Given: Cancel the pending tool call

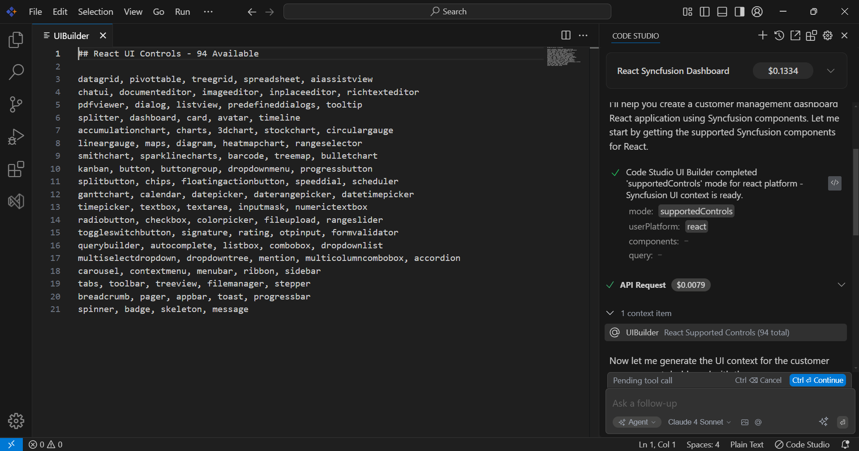Looking at the screenshot, I should click(758, 380).
